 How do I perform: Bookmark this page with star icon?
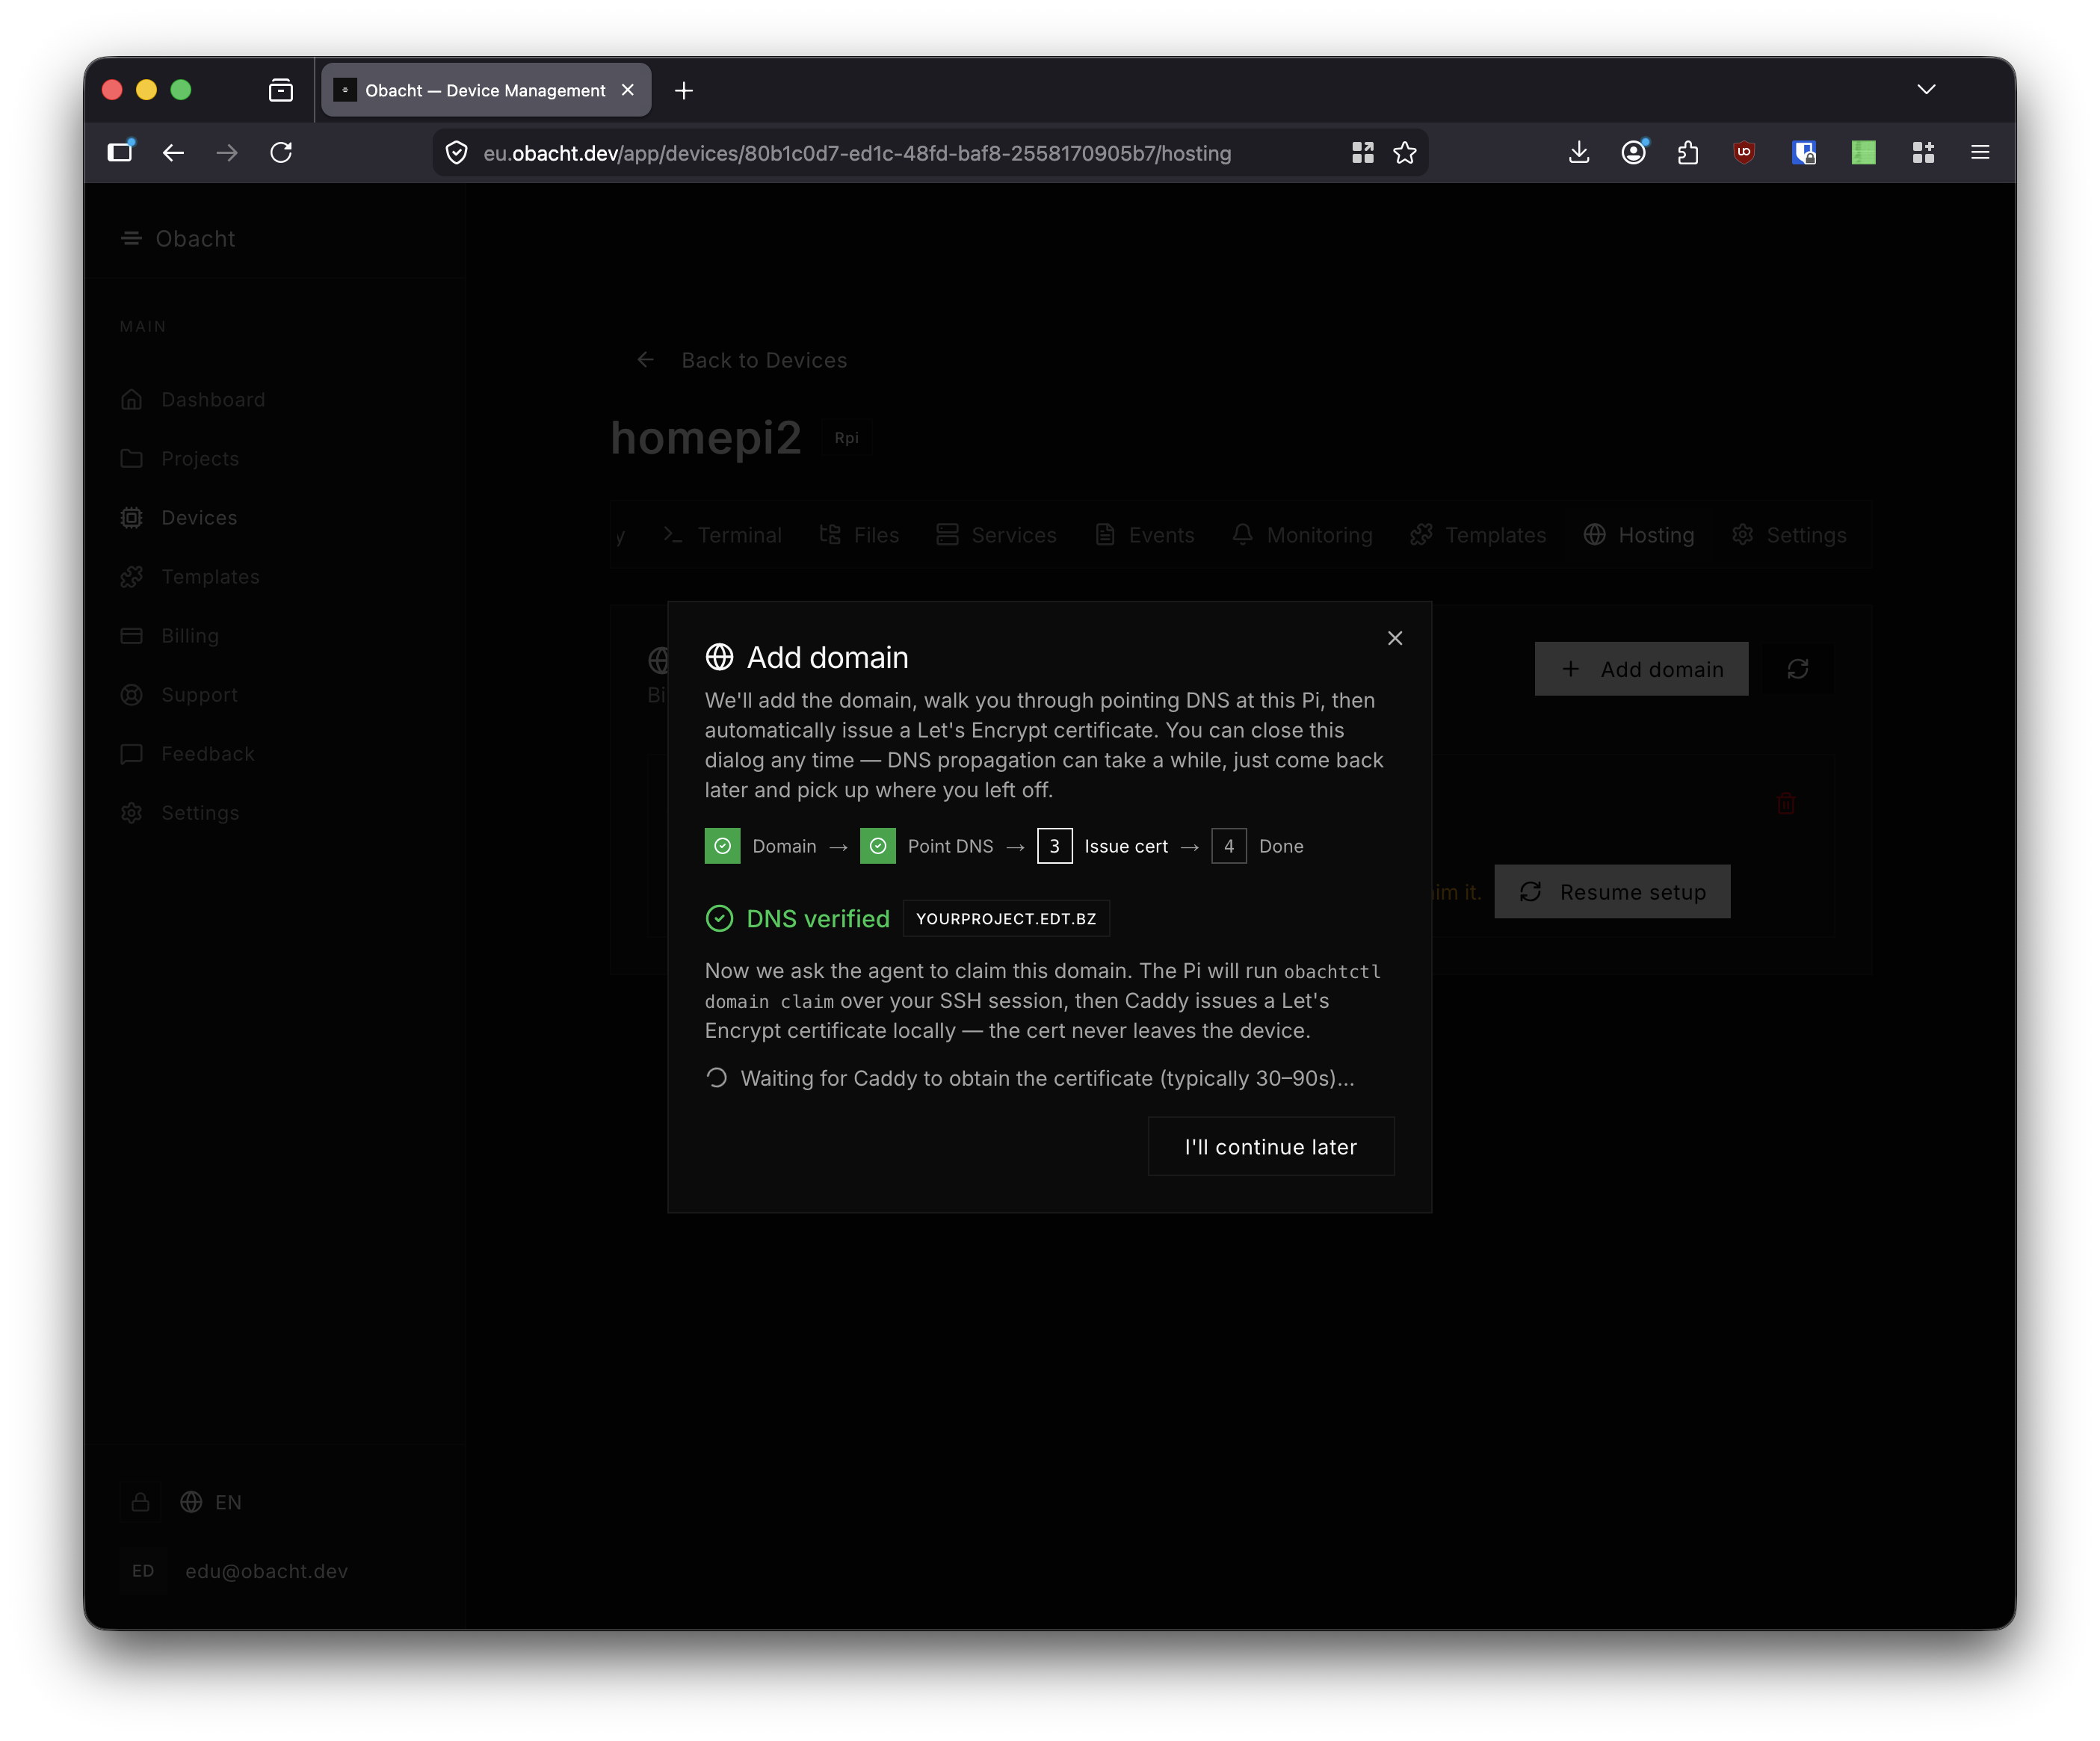(1405, 153)
